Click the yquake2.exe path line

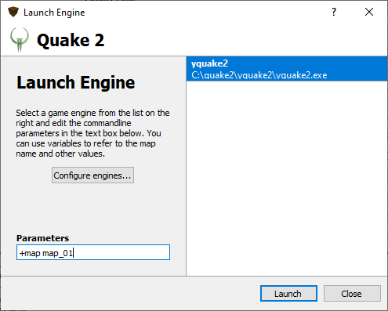pos(259,75)
